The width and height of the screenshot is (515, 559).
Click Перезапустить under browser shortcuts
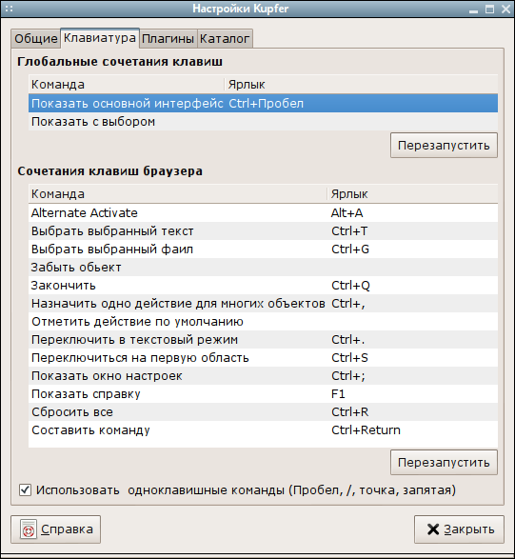444,463
